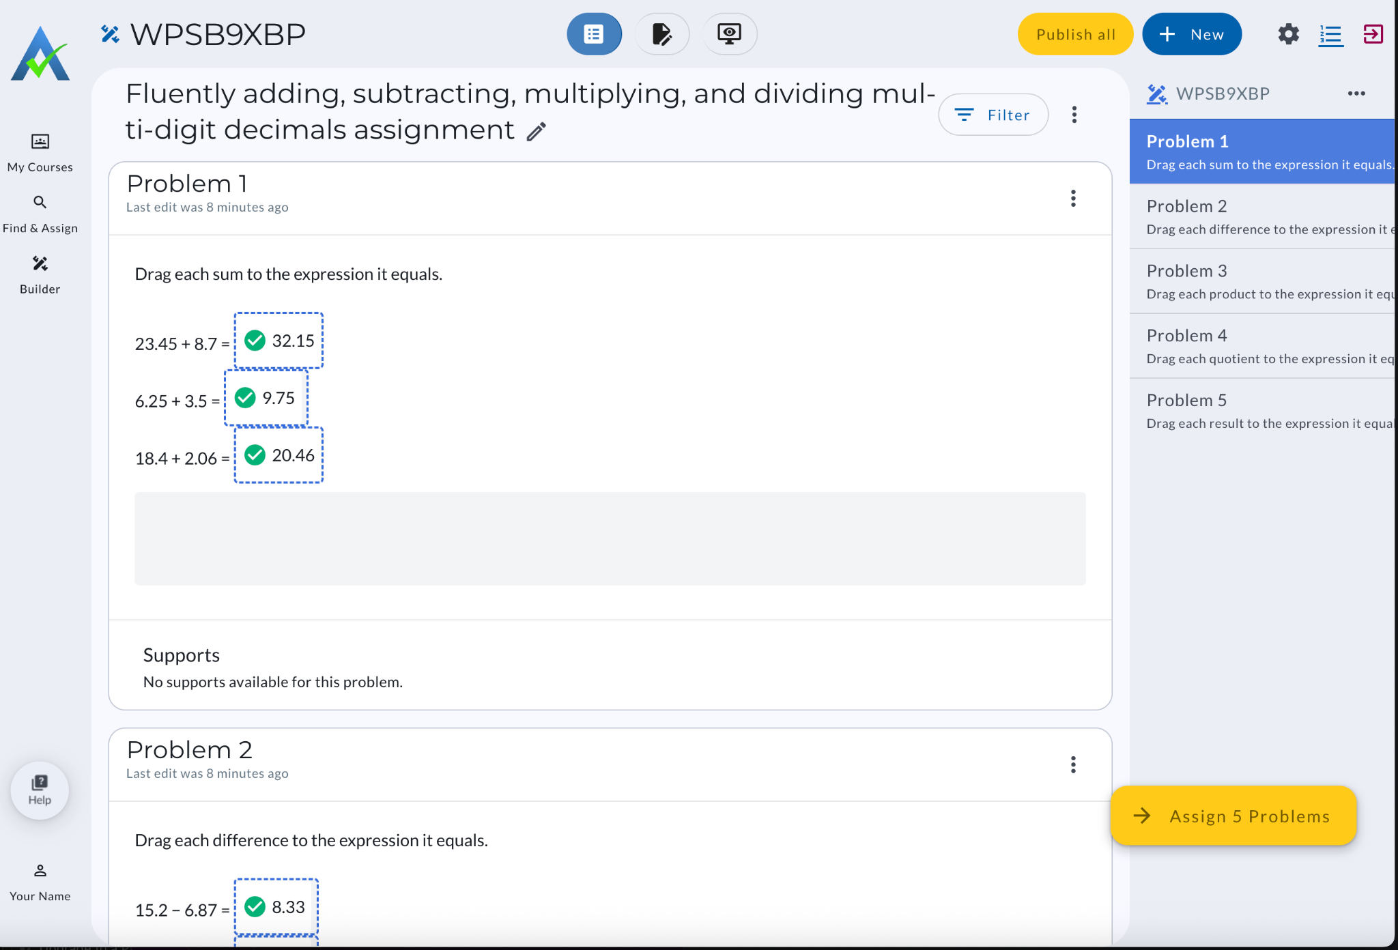
Task: Open assignment options three-dot menu
Action: pyautogui.click(x=1074, y=115)
